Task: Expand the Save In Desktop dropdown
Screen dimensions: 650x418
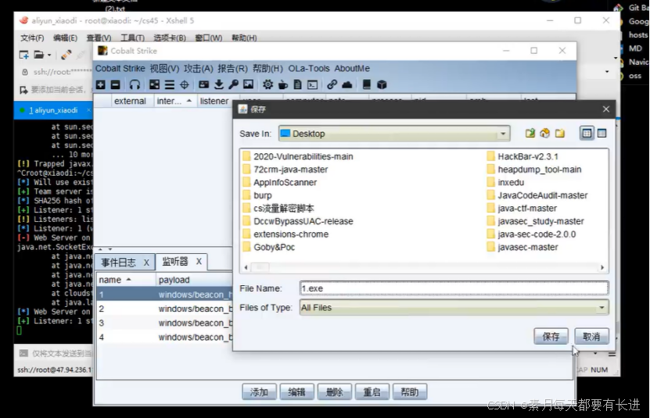Action: [503, 134]
